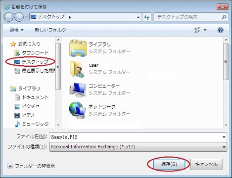
Task: Click the ライブラリ name in file list
Action: click(x=100, y=44)
